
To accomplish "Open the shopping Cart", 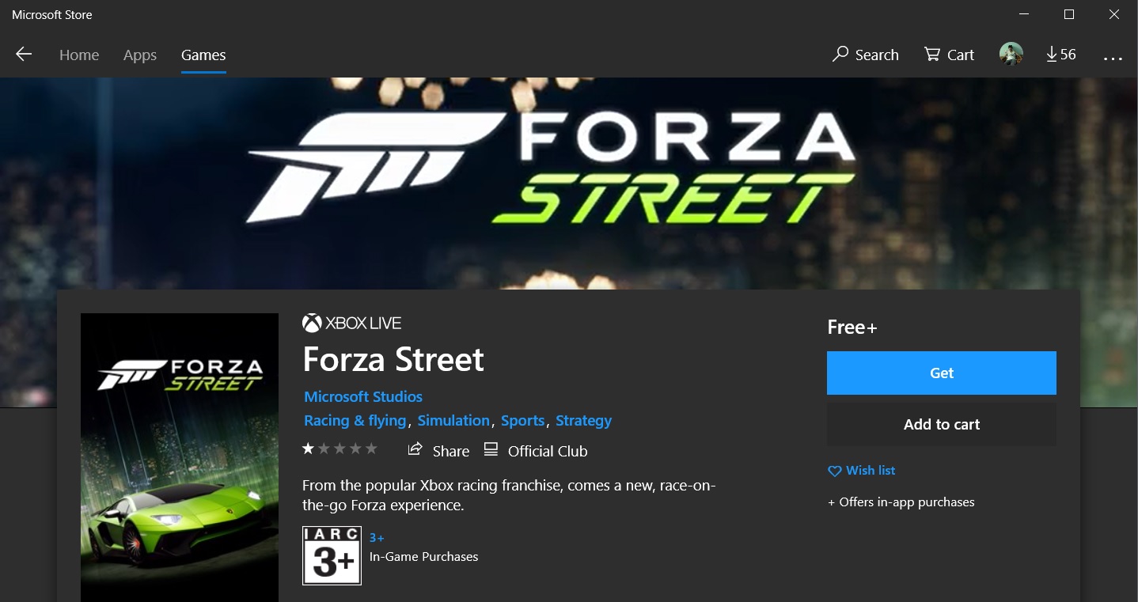I will 948,55.
